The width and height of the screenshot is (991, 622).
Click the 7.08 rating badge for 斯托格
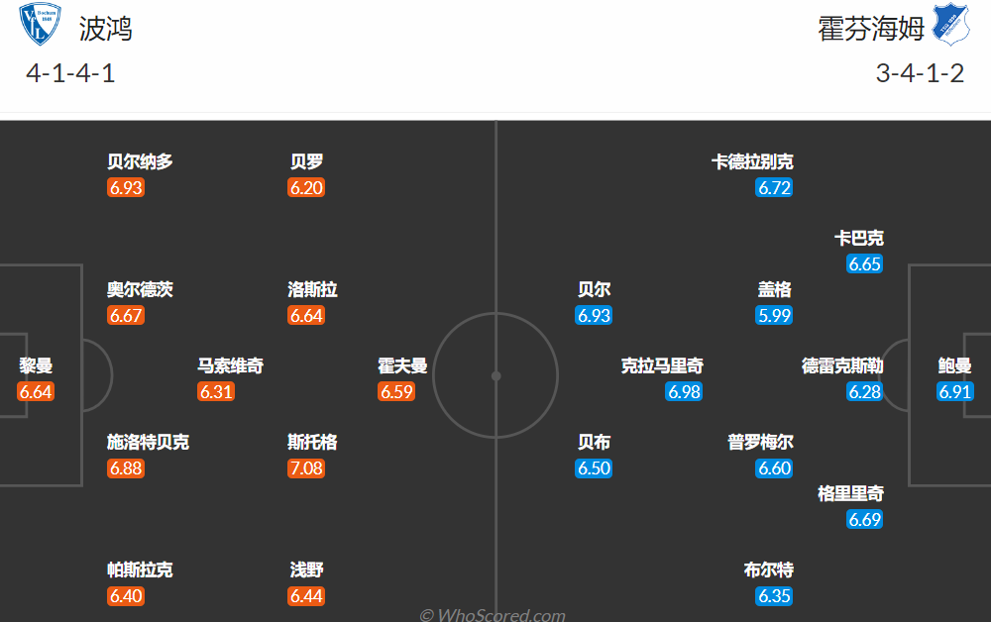[x=306, y=468]
